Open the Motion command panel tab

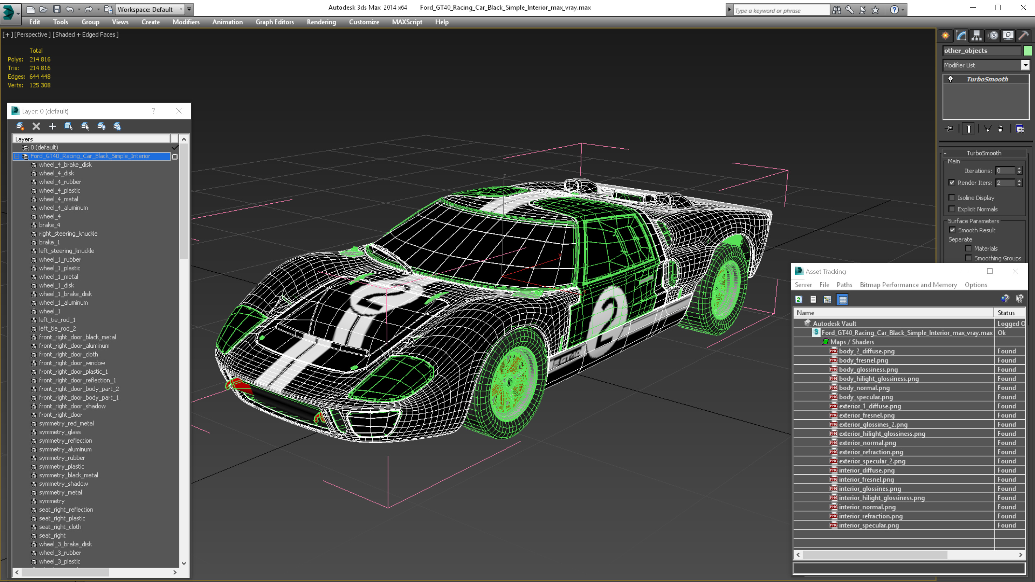click(x=992, y=35)
